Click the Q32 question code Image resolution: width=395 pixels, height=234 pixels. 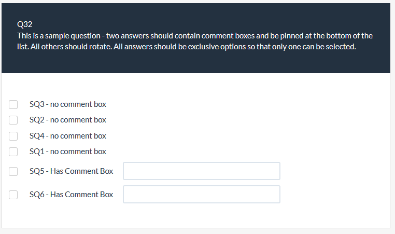24,24
